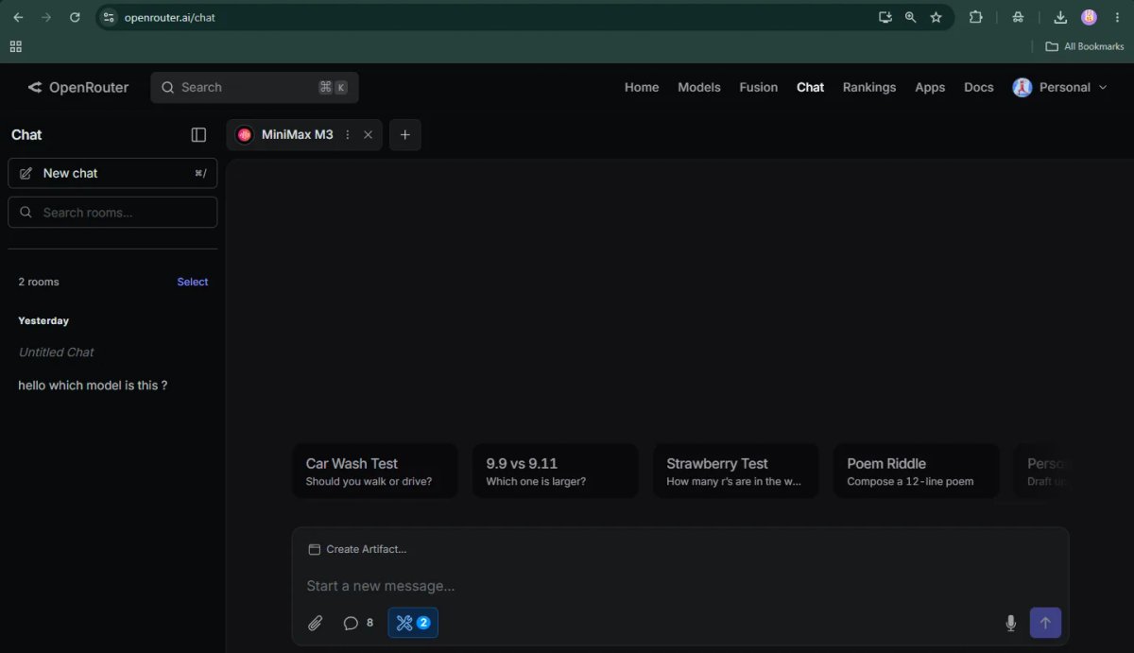Image resolution: width=1134 pixels, height=653 pixels.
Task: Click the incognito-style icon beside extensions
Action: coord(1018,17)
